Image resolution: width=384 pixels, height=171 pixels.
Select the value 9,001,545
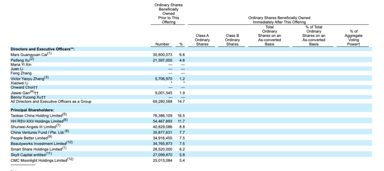[x=164, y=93]
